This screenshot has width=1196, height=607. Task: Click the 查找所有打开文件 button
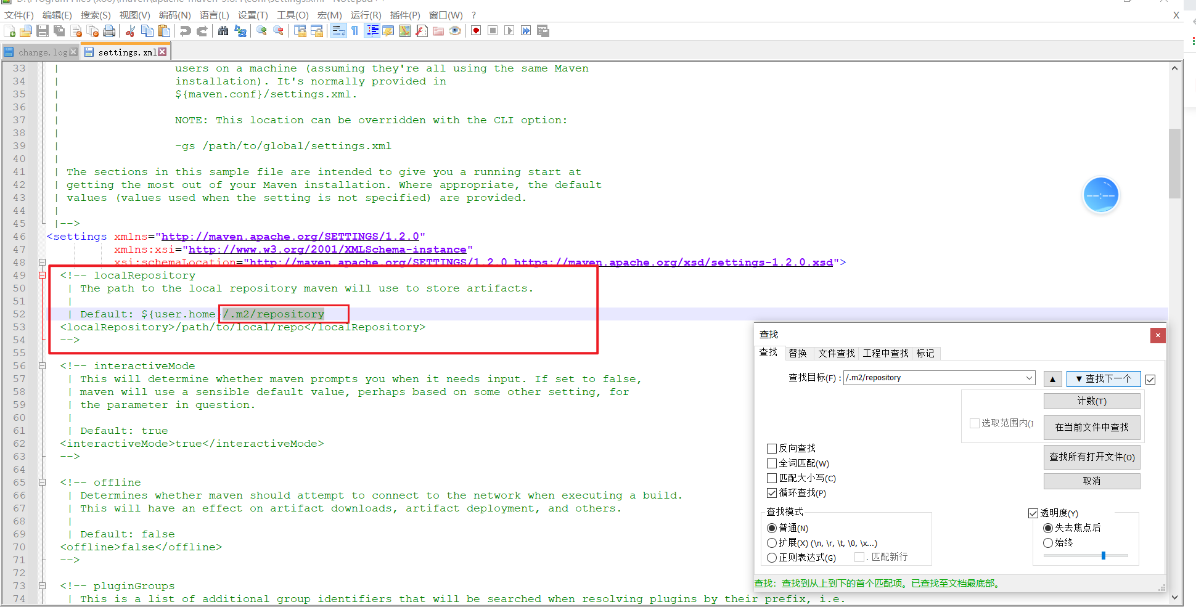tap(1092, 457)
